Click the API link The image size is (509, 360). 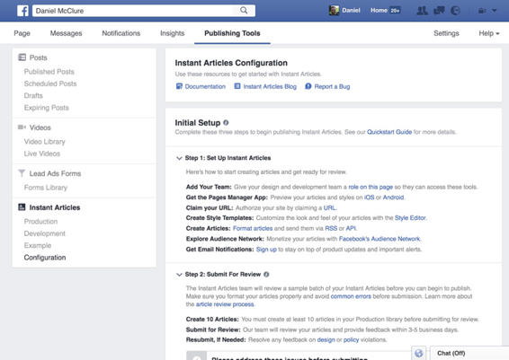click(351, 228)
